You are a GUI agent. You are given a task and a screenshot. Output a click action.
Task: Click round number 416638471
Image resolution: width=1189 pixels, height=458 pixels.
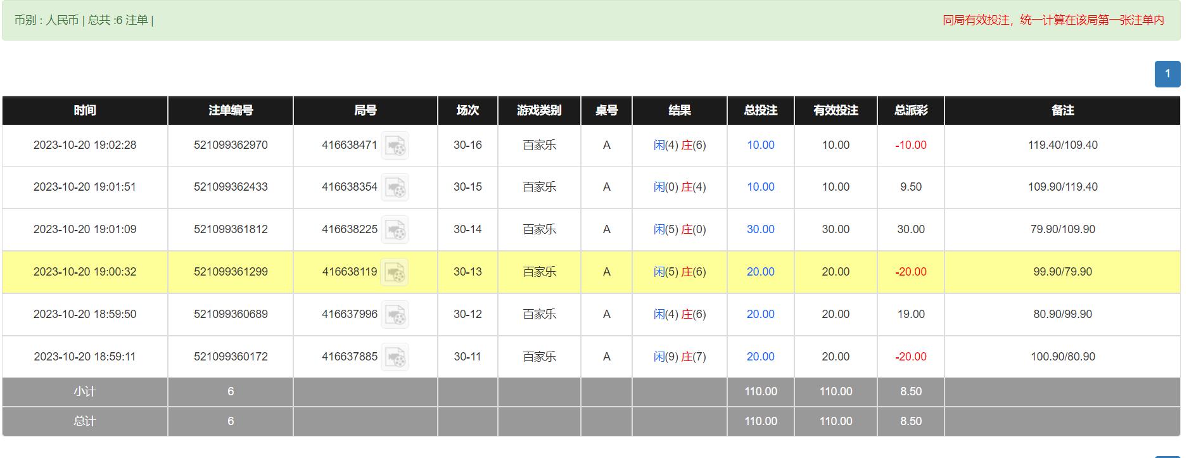(350, 145)
